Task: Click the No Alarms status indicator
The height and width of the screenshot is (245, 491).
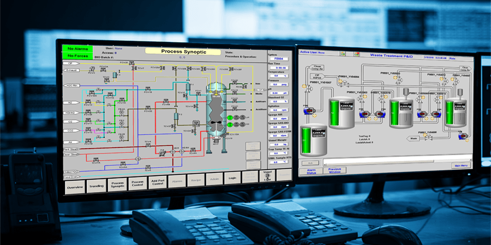Action: [77, 49]
